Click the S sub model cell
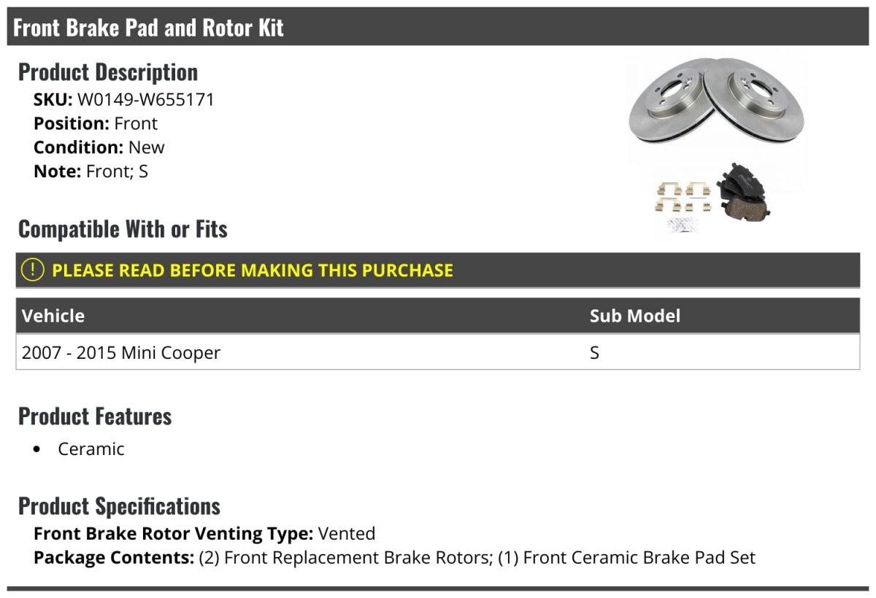 click(594, 353)
